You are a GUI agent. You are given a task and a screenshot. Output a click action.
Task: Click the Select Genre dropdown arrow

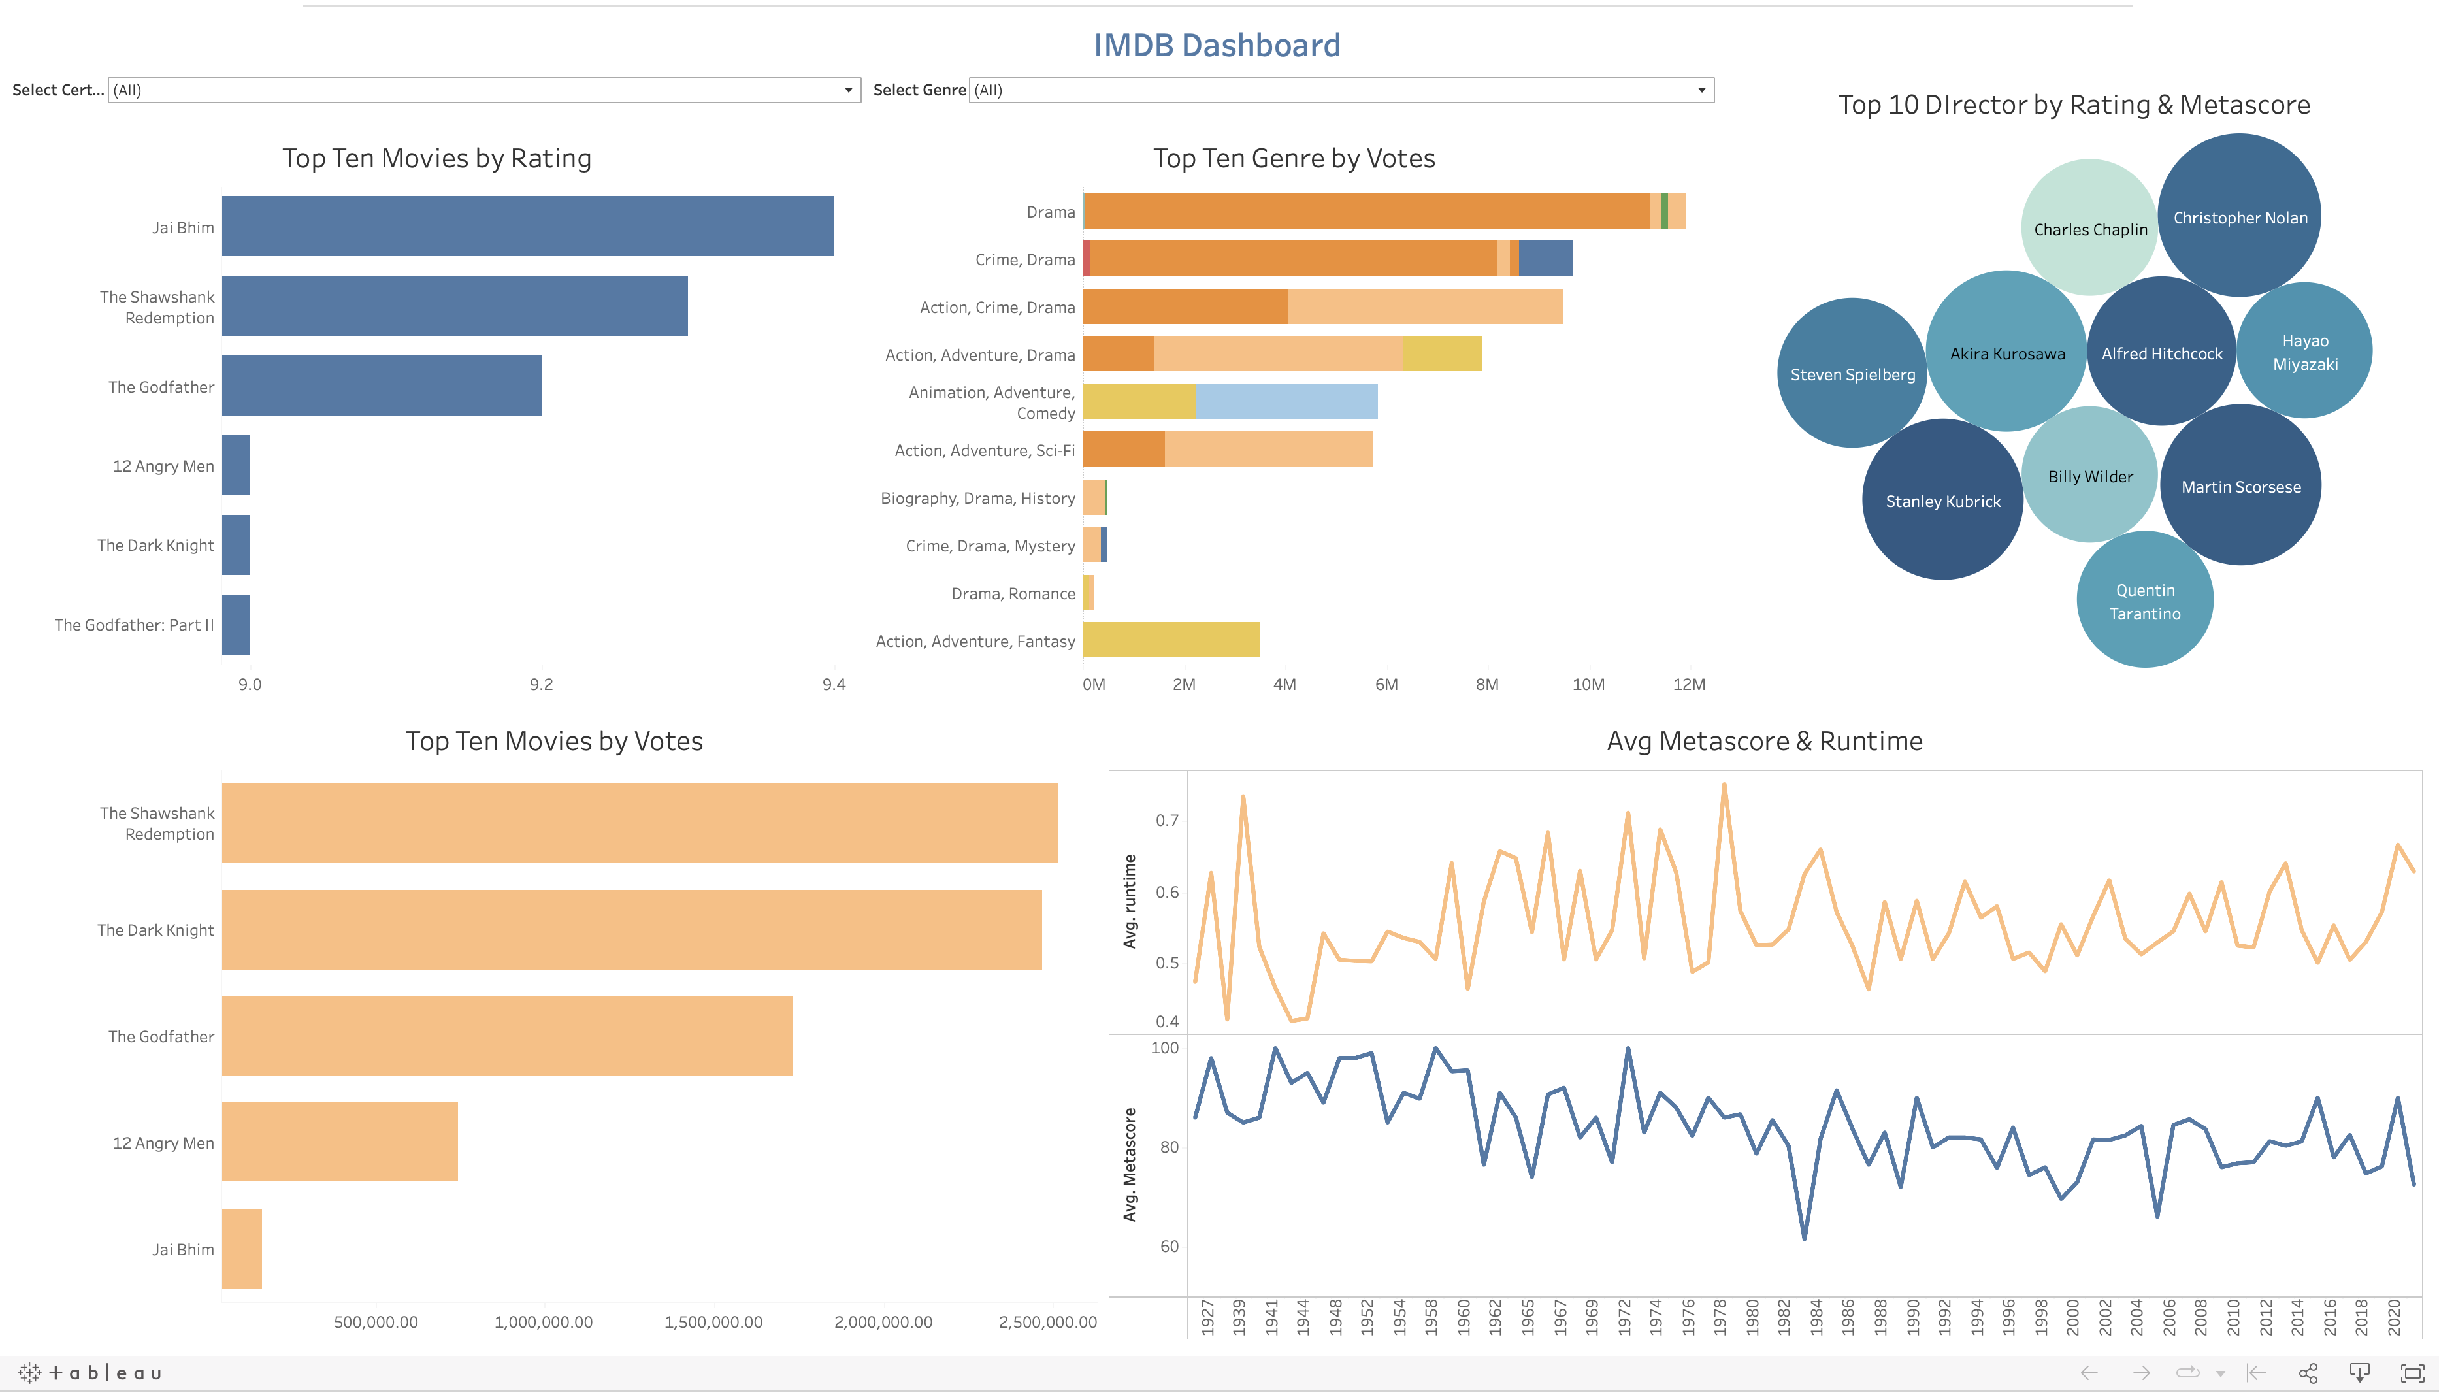1702,90
